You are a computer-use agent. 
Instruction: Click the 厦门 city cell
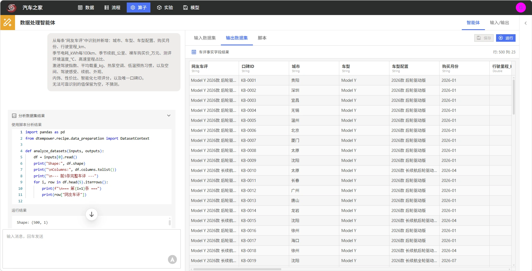point(314,141)
